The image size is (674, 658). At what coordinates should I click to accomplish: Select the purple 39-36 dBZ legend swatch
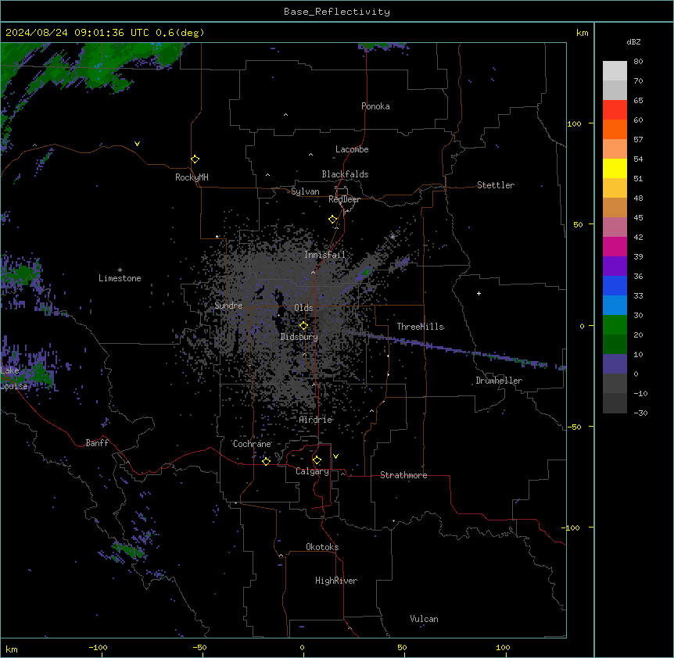615,266
